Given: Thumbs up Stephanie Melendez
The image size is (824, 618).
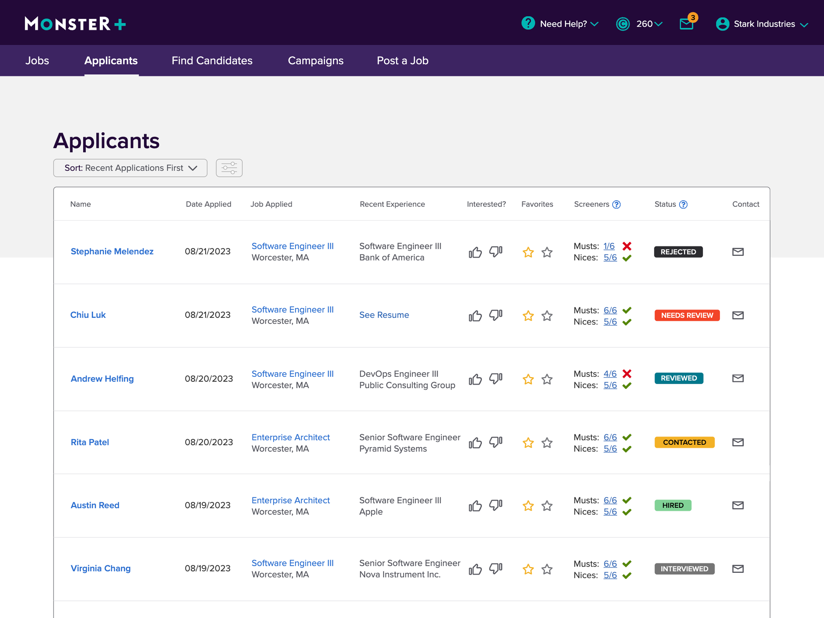Looking at the screenshot, I should pos(475,252).
